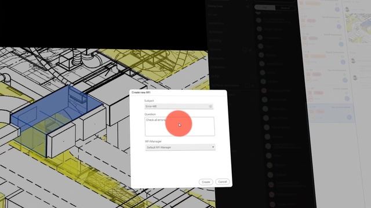Clear the Subject field with its icon
This screenshot has width=371, height=208.
coord(210,106)
